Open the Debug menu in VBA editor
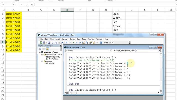 tap(72, 39)
